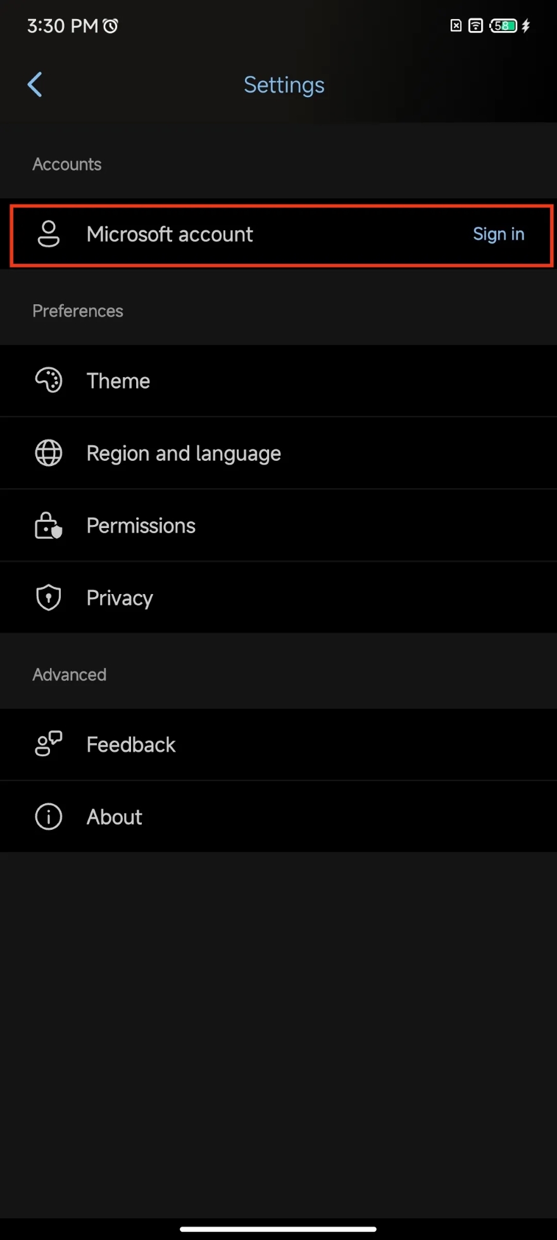This screenshot has width=557, height=1240.
Task: Tap the Feedback person-chat icon
Action: tap(48, 744)
